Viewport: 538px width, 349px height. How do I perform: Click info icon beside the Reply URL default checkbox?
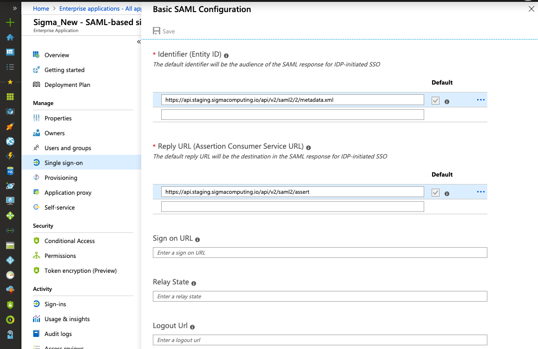pyautogui.click(x=447, y=193)
